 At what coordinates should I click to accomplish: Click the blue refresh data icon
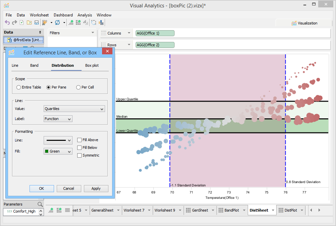57,22
